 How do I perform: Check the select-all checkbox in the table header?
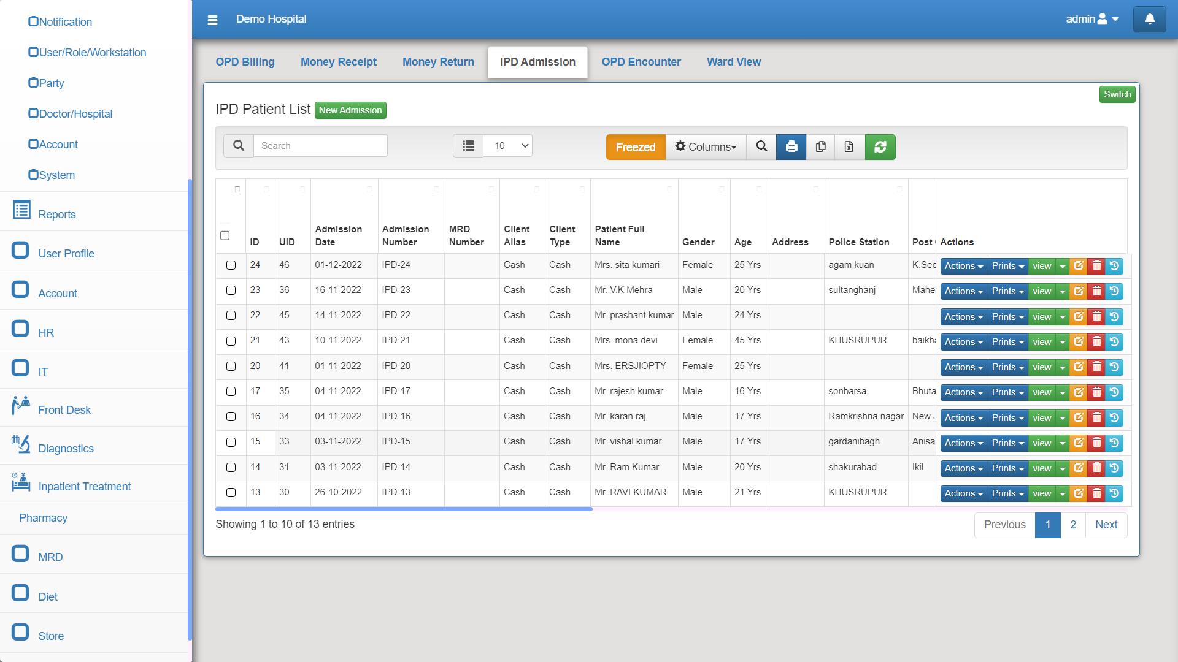click(x=225, y=235)
